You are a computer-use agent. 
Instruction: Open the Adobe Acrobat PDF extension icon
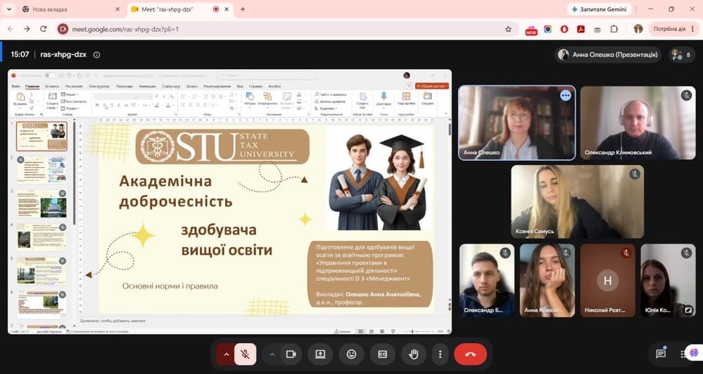tap(581, 29)
